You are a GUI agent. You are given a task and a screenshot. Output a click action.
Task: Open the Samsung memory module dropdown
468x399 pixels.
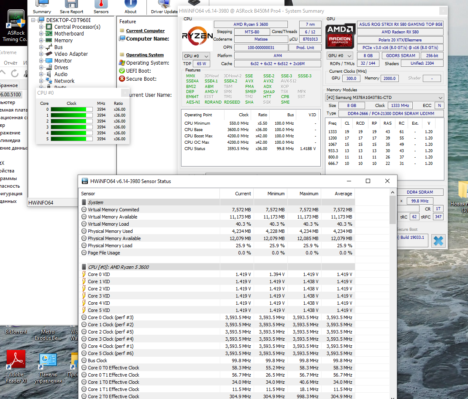coord(384,98)
